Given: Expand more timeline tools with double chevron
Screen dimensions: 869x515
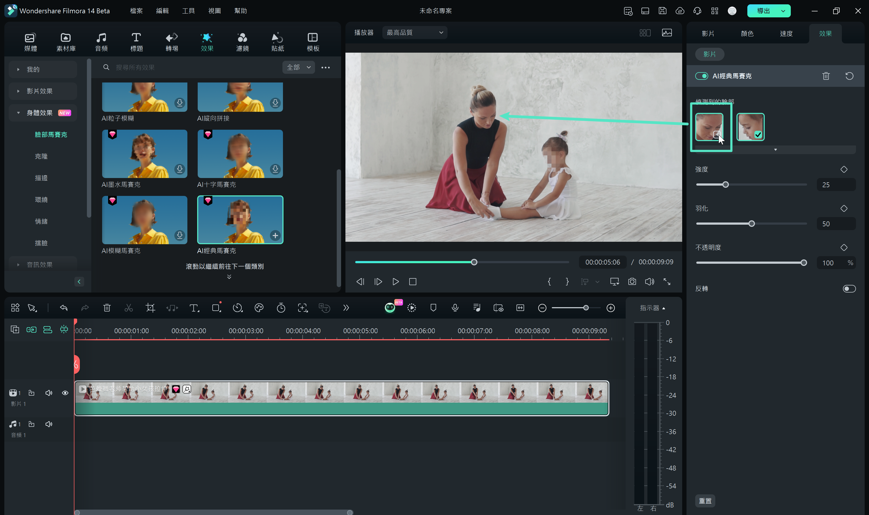Looking at the screenshot, I should (346, 308).
